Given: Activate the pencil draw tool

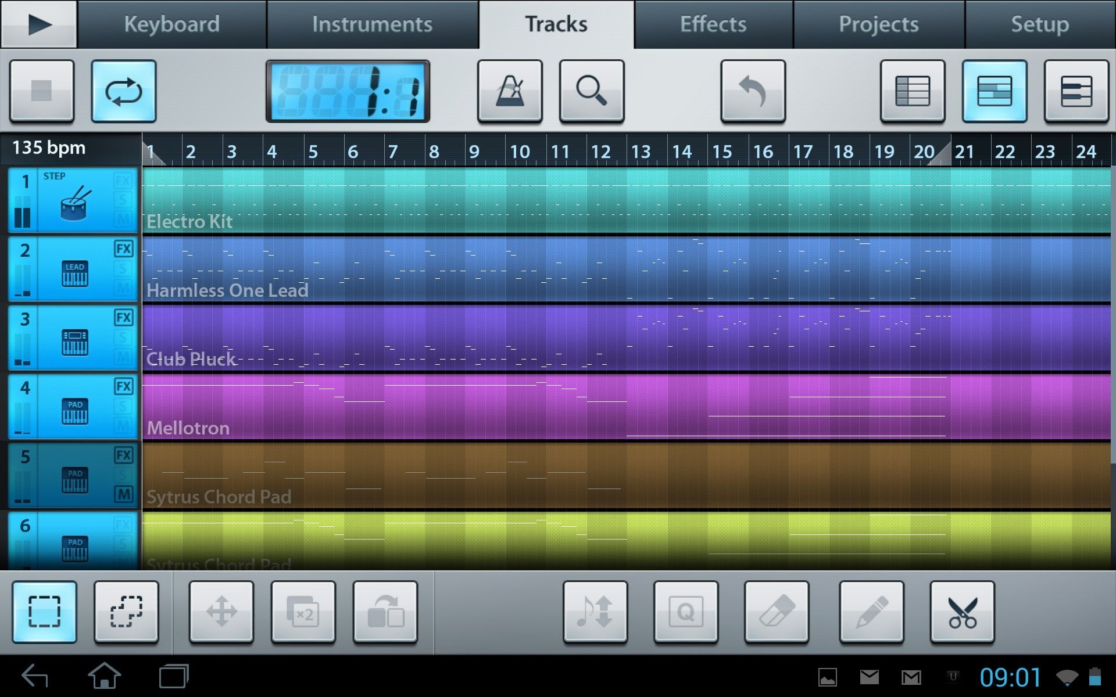Looking at the screenshot, I should click(870, 612).
